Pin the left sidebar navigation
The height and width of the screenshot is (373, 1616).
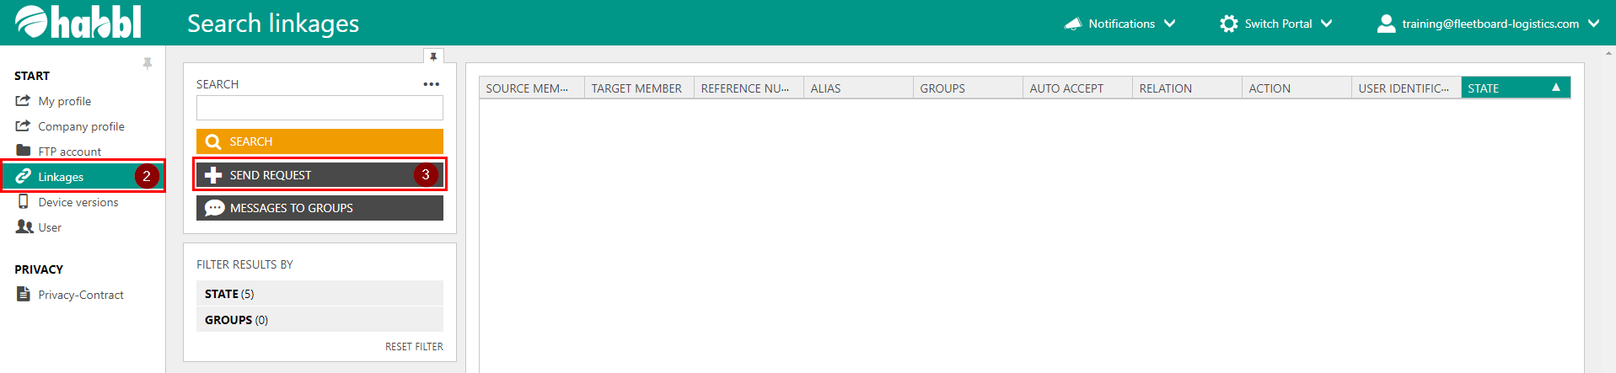pos(148,64)
